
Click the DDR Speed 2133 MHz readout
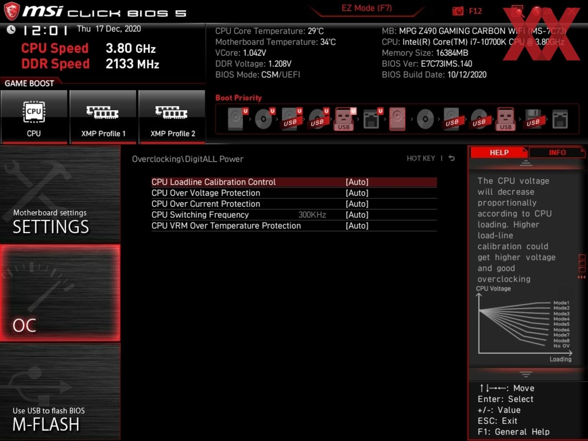[90, 64]
